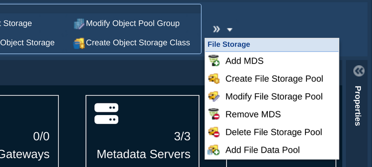Click the Add File Data Pool icon
Image resolution: width=372 pixels, height=167 pixels.
pos(214,150)
